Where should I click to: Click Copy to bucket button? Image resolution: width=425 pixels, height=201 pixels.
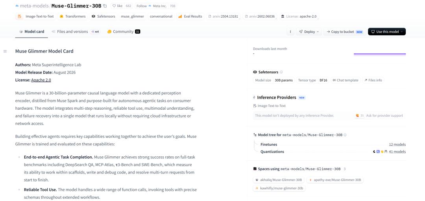tap(345, 32)
